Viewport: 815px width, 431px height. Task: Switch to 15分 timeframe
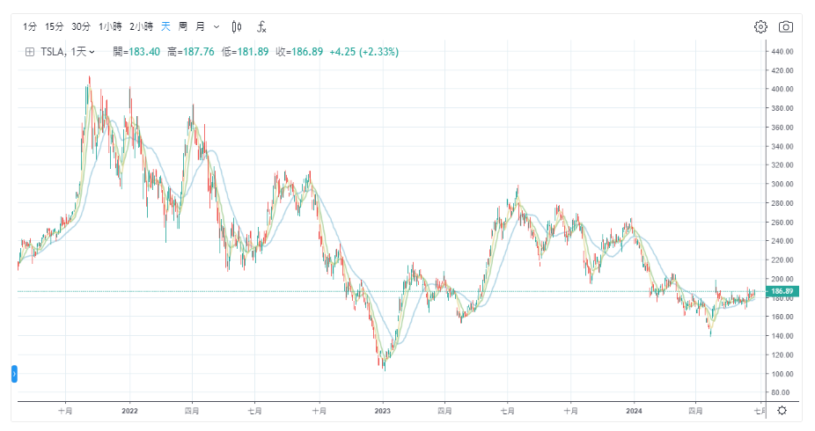(x=55, y=27)
